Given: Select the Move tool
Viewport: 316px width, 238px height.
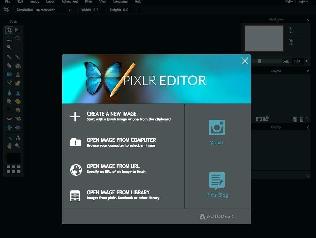Looking at the screenshot, I should [x=18, y=30].
